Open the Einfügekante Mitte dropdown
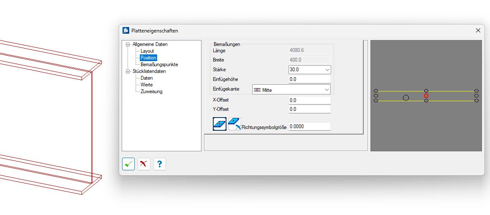The height and width of the screenshot is (215, 490). [x=327, y=90]
